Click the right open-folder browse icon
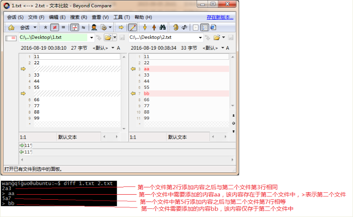The width and height of the screenshot is (353, 217). click(x=217, y=37)
